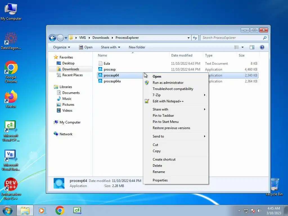Open the toolbar Share with dropdown
The image size is (288, 216).
[x=110, y=47]
